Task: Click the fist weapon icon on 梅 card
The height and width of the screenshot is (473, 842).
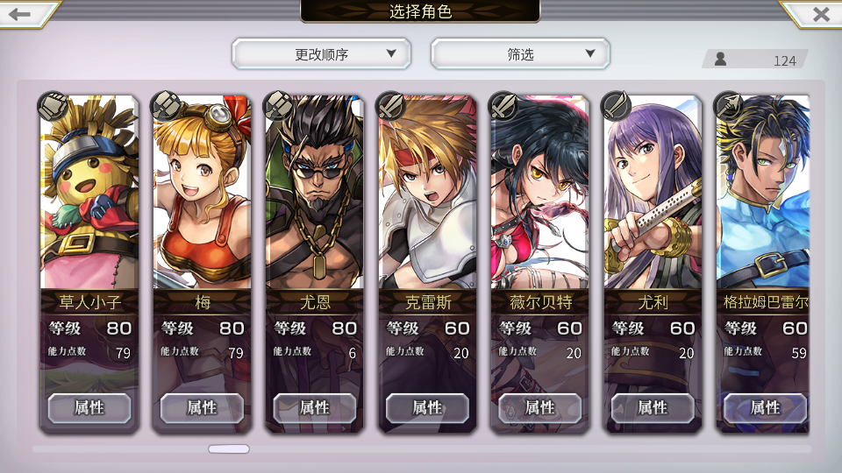Action: pyautogui.click(x=166, y=106)
